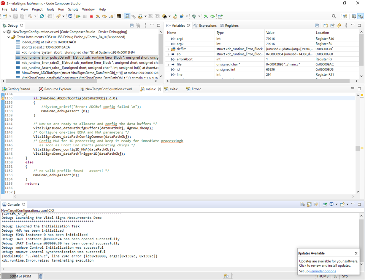Open the Display Selected Console dropdown

coord(337,204)
